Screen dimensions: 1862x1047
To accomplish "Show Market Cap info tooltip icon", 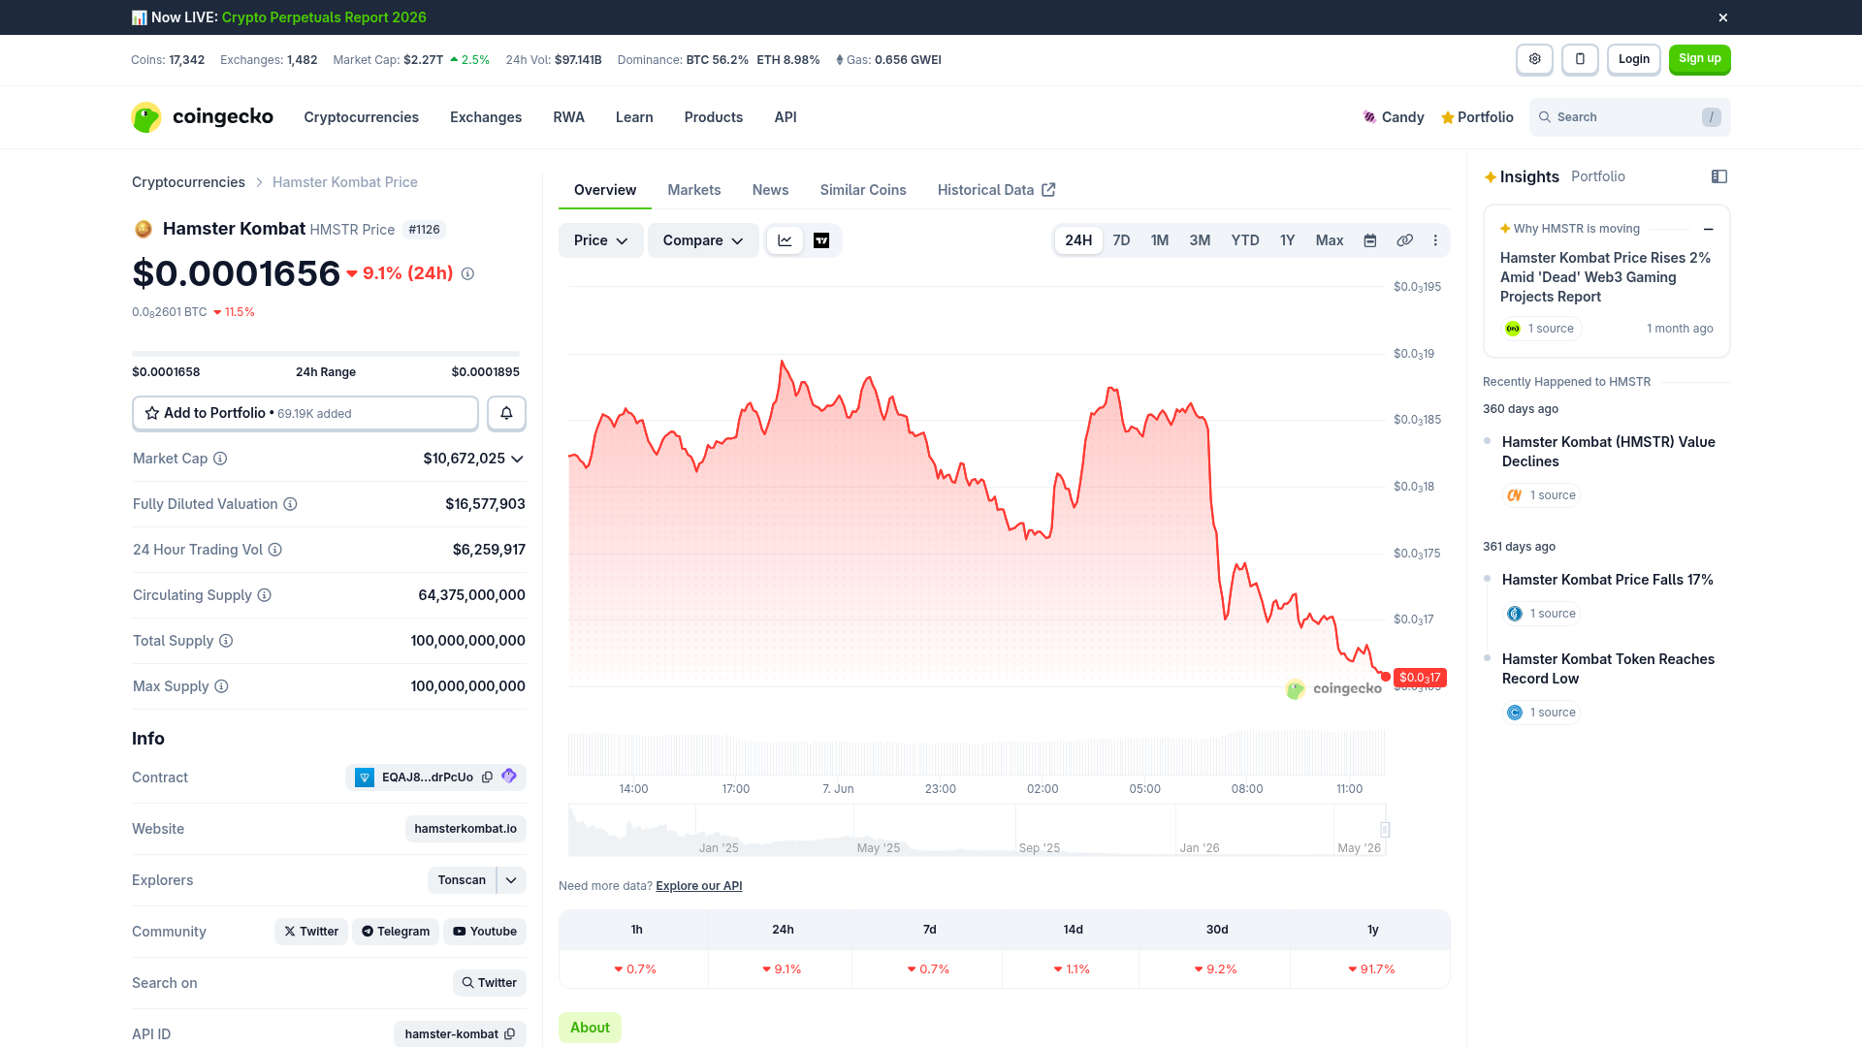I will click(x=220, y=459).
